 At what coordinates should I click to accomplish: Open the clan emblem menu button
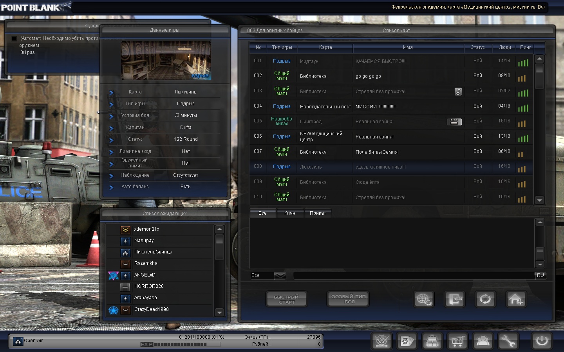[x=381, y=341]
